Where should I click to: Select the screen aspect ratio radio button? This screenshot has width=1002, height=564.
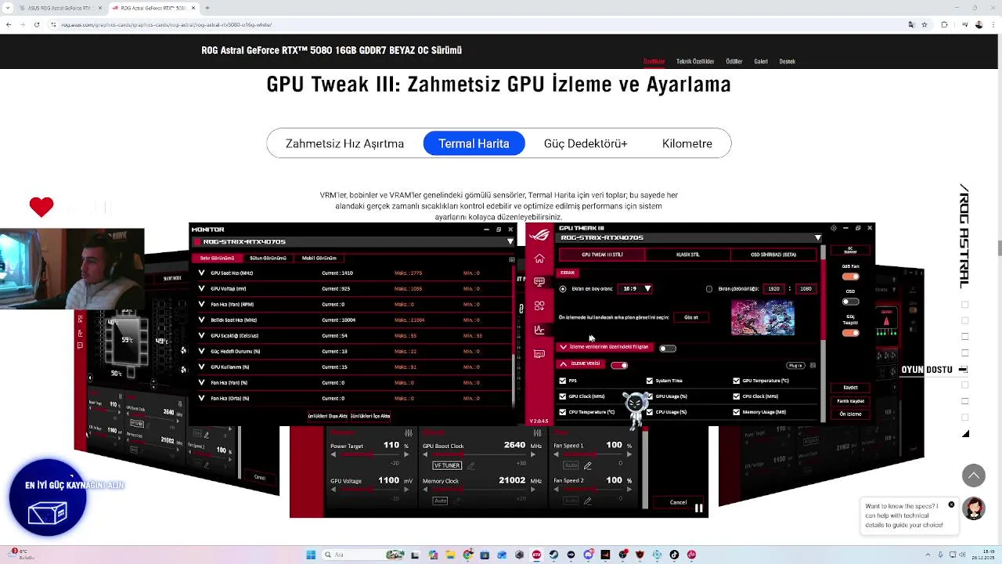click(563, 289)
